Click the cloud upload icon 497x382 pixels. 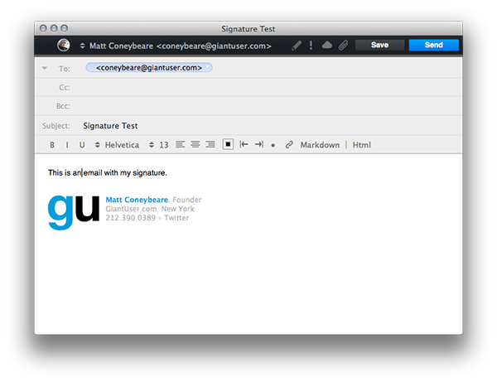(x=327, y=46)
